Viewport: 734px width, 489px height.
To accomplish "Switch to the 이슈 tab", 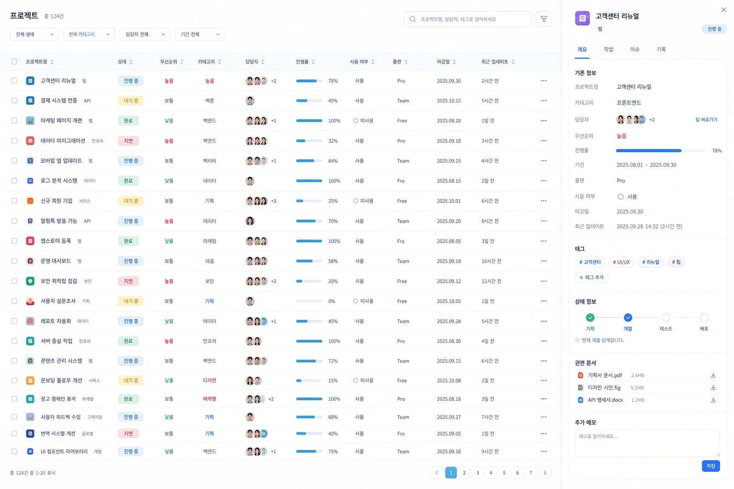I will pyautogui.click(x=635, y=49).
